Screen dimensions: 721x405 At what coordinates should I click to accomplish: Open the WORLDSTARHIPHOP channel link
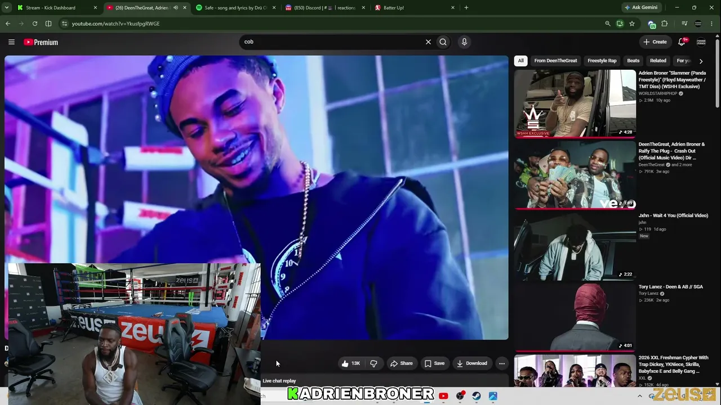[x=658, y=93]
